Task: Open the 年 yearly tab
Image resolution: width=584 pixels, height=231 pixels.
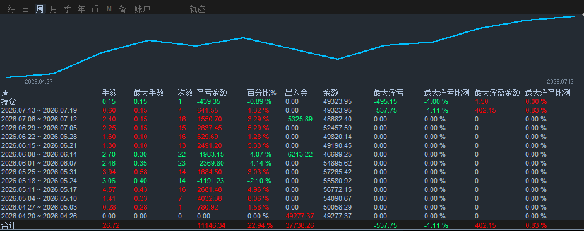Action: pos(81,9)
